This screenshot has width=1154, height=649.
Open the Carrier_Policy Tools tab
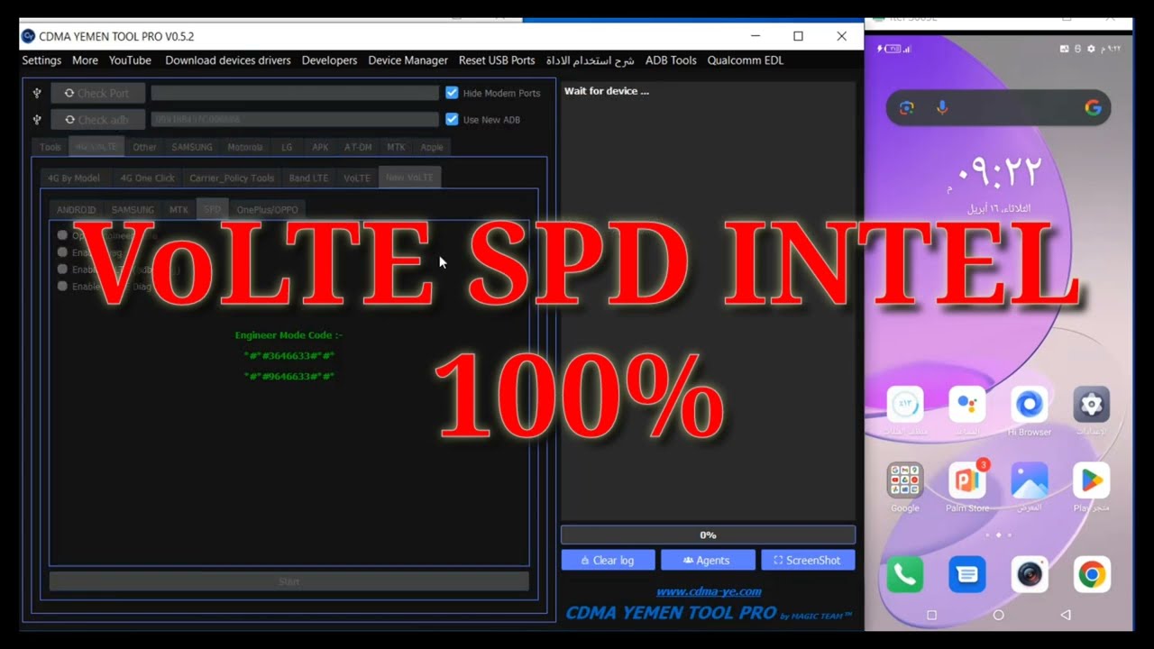click(232, 178)
